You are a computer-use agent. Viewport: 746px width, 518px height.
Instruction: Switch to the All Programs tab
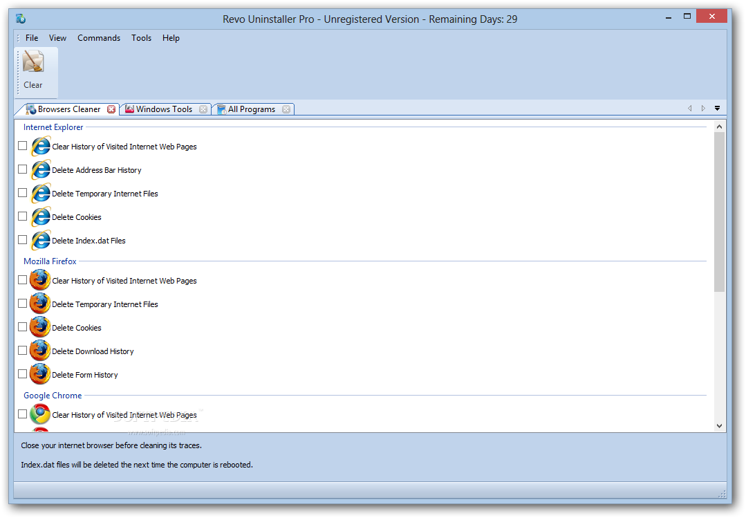[x=252, y=109]
